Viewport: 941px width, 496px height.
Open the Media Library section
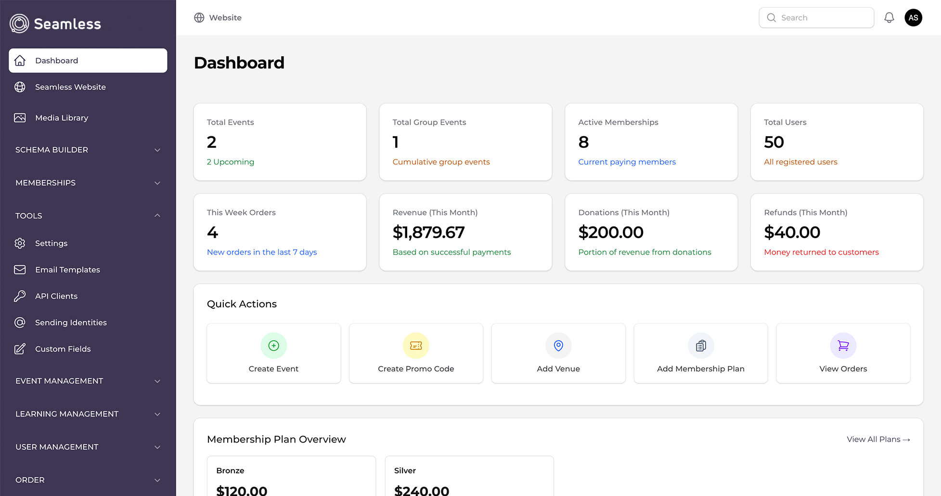click(62, 117)
